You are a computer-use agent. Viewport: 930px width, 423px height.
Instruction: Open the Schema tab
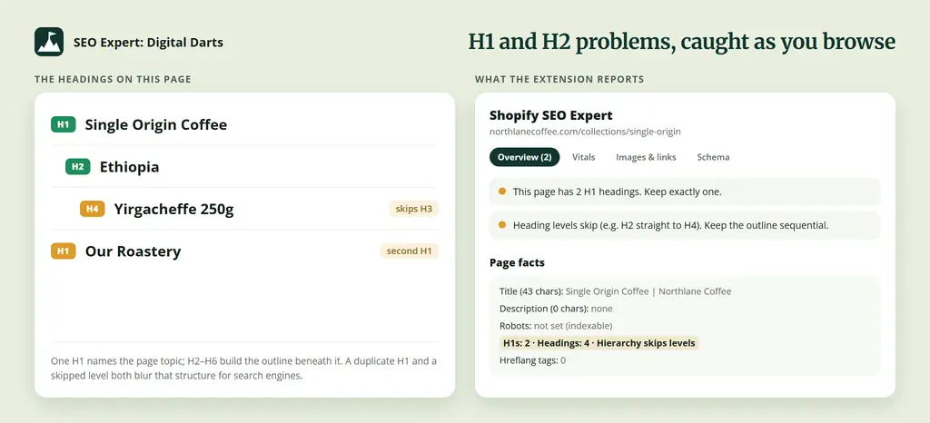pyautogui.click(x=713, y=157)
